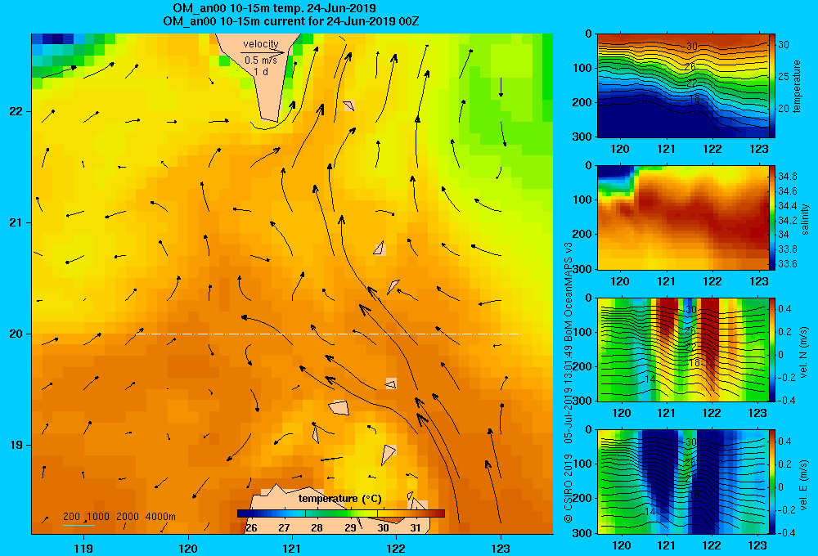Click the white dashed transect line at 20°N

[328, 334]
